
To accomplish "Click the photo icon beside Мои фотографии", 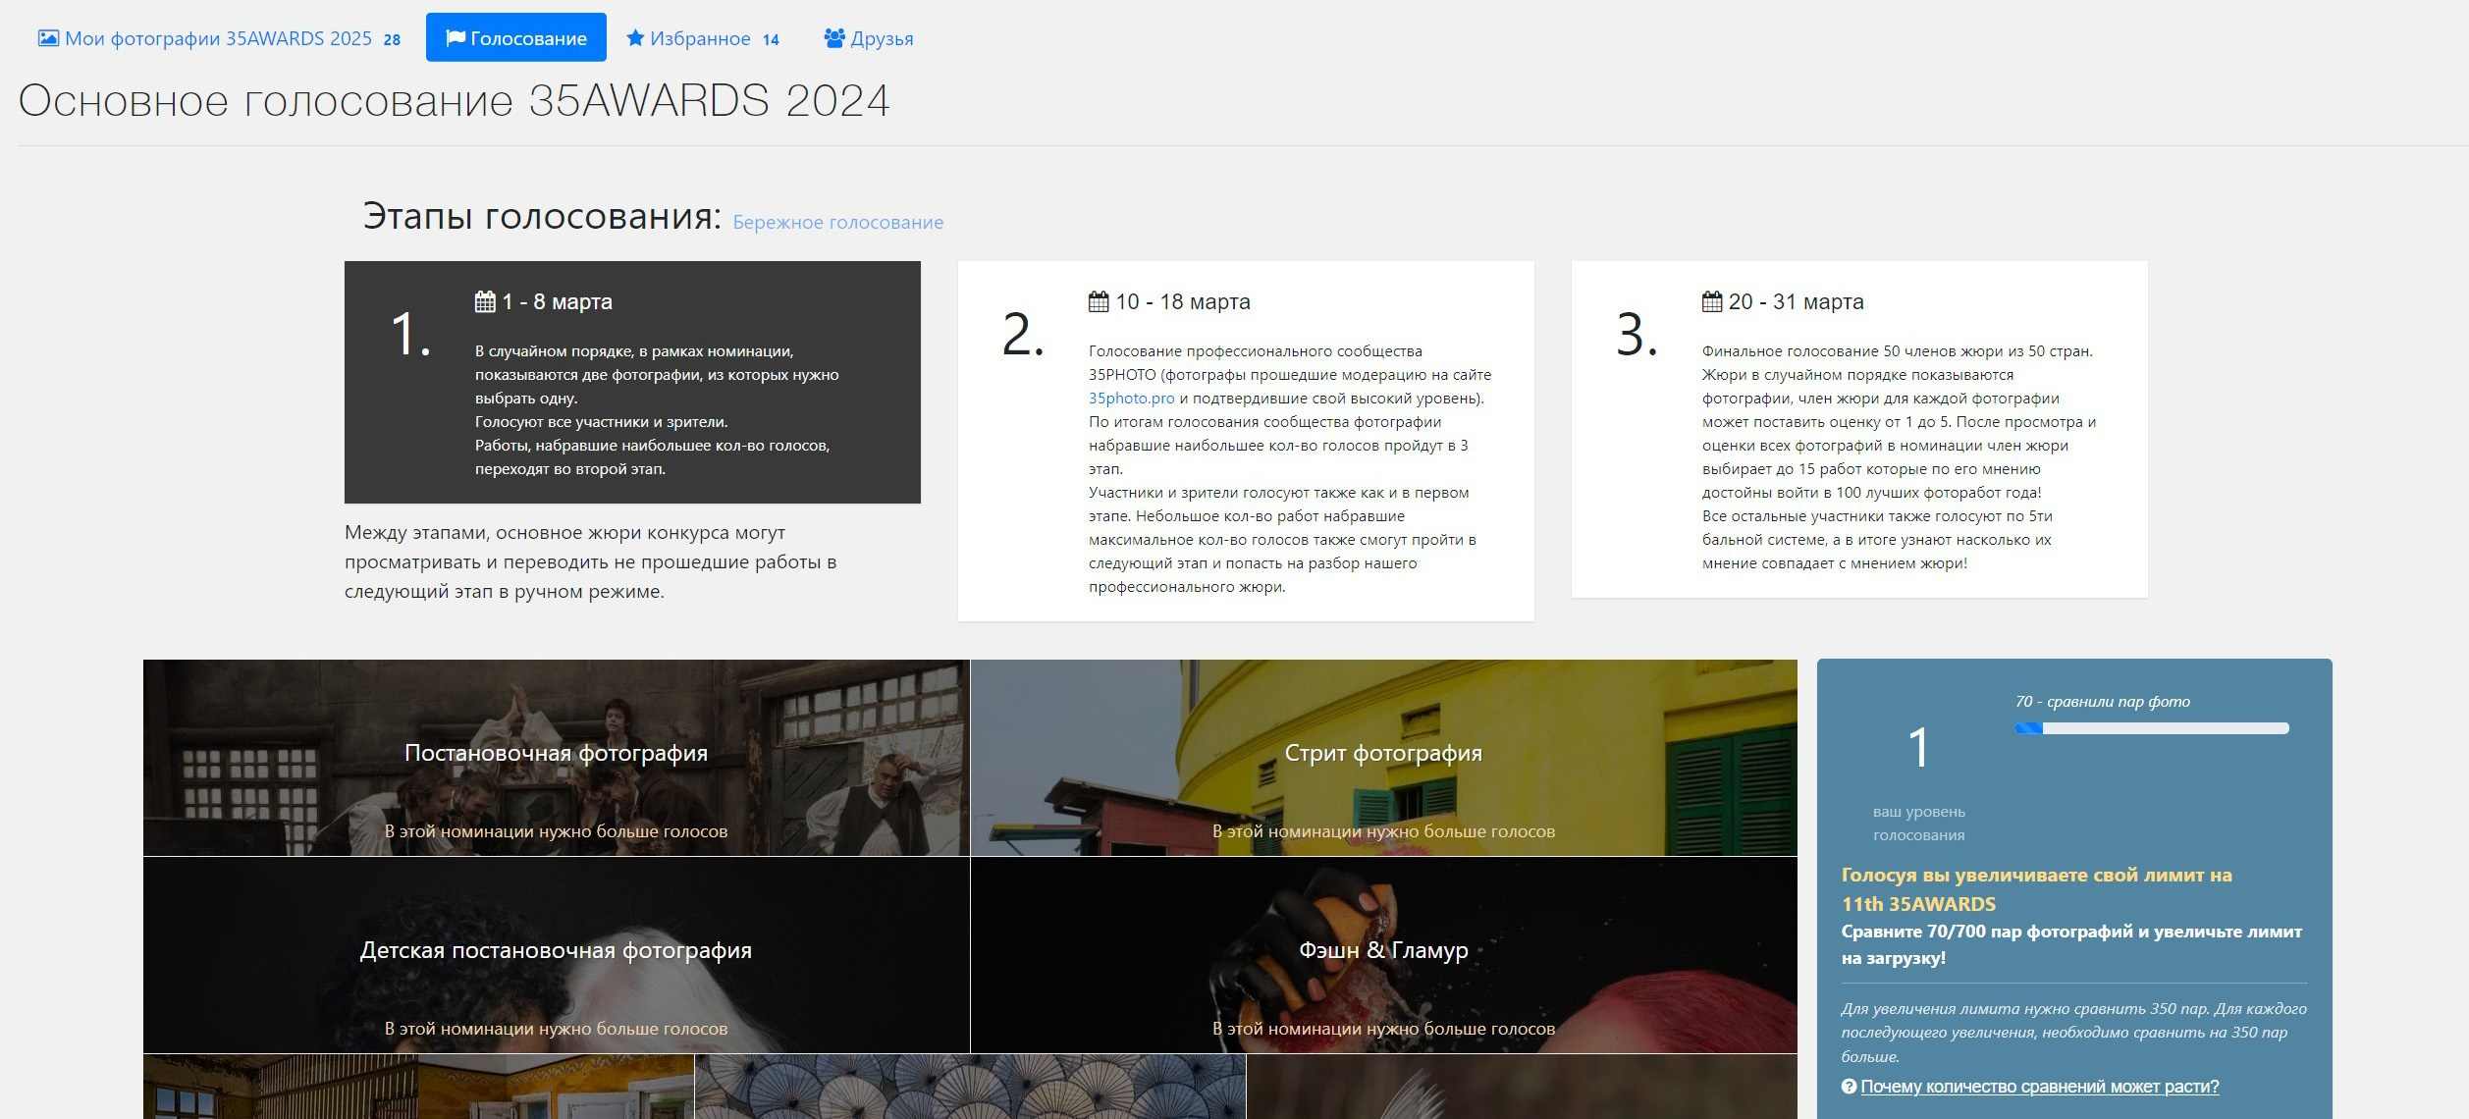I will [x=48, y=38].
